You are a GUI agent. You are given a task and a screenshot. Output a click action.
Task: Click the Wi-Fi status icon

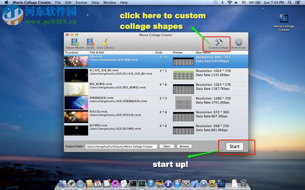click(x=230, y=3)
